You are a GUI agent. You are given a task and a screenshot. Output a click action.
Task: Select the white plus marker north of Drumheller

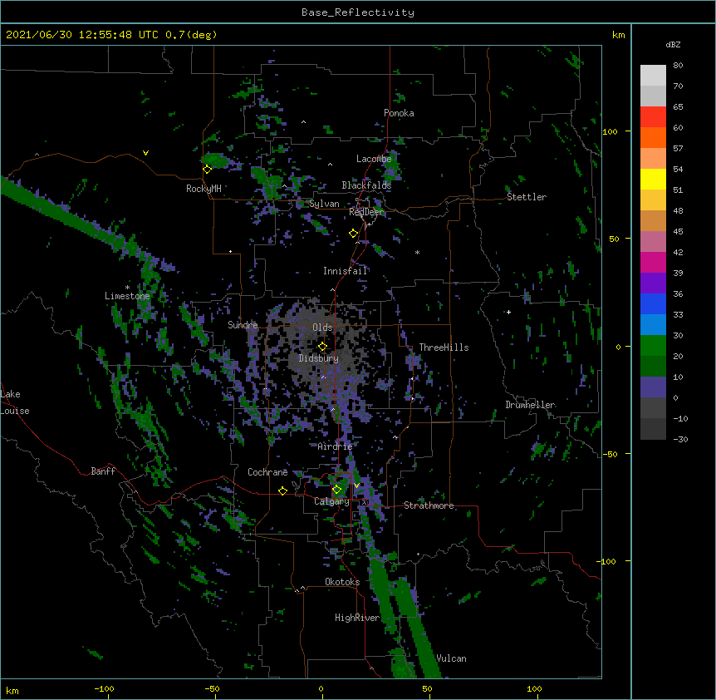click(x=508, y=312)
